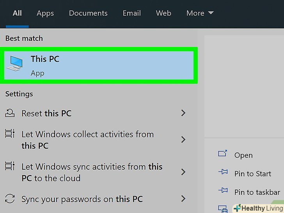Expand the Sync your passwords chevron

pyautogui.click(x=183, y=199)
